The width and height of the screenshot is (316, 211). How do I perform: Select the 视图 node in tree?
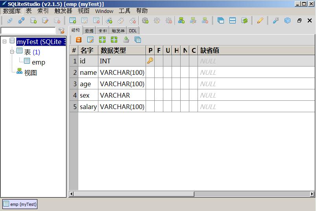pyautogui.click(x=30, y=73)
